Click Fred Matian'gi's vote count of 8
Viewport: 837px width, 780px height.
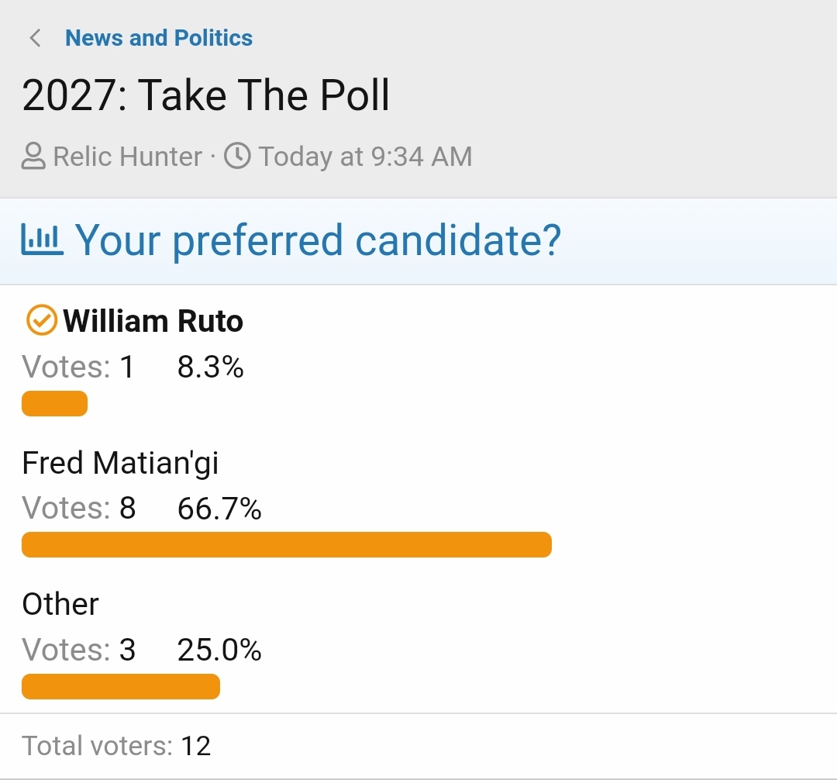[128, 509]
